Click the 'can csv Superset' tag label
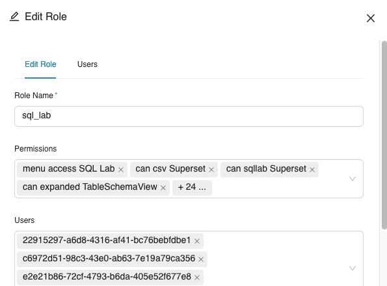The height and width of the screenshot is (286, 387). pos(170,169)
